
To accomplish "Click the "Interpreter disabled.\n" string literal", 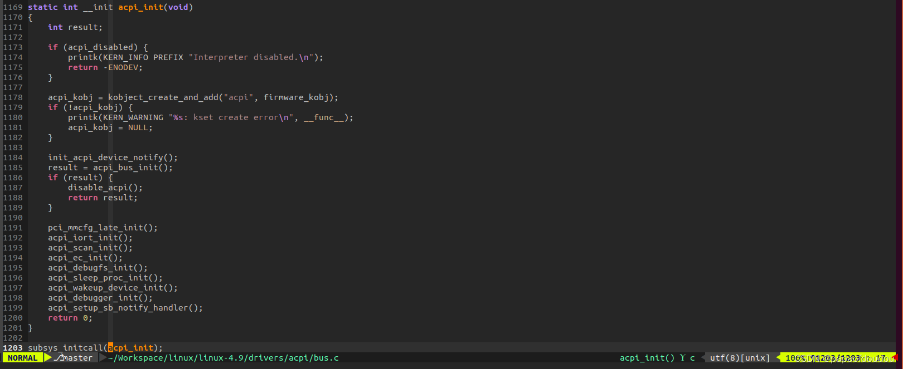I will 251,57.
